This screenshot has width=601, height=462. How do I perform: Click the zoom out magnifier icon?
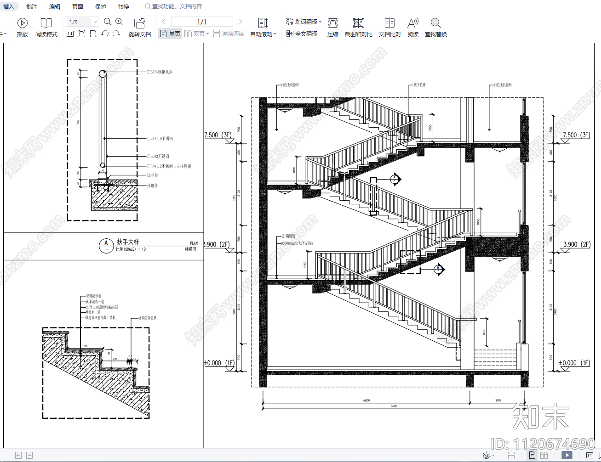pos(108,22)
